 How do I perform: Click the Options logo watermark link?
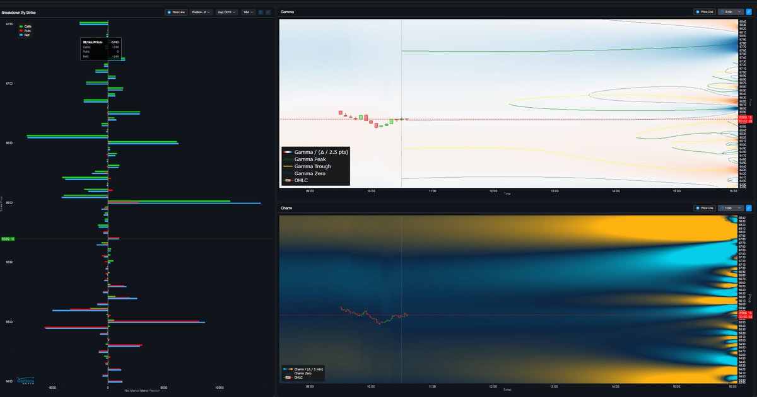click(x=25, y=381)
